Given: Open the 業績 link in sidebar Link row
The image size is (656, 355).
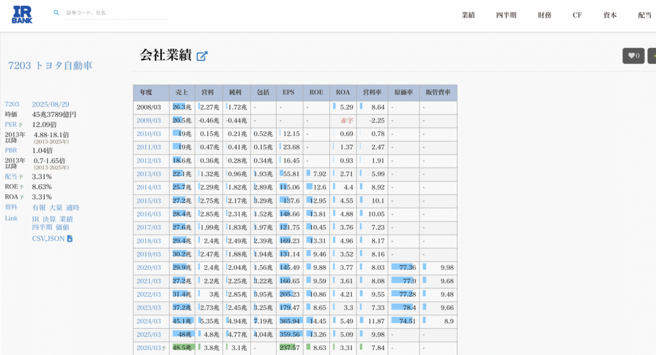Looking at the screenshot, I should 66,219.
